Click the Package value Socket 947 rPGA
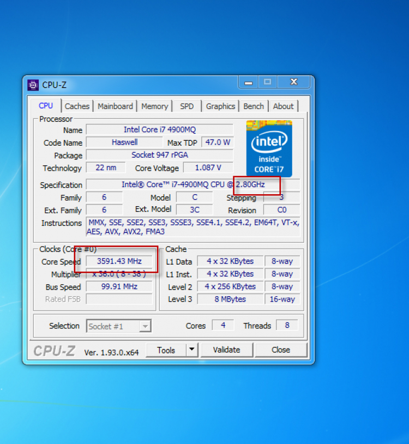The image size is (409, 444). tap(160, 155)
